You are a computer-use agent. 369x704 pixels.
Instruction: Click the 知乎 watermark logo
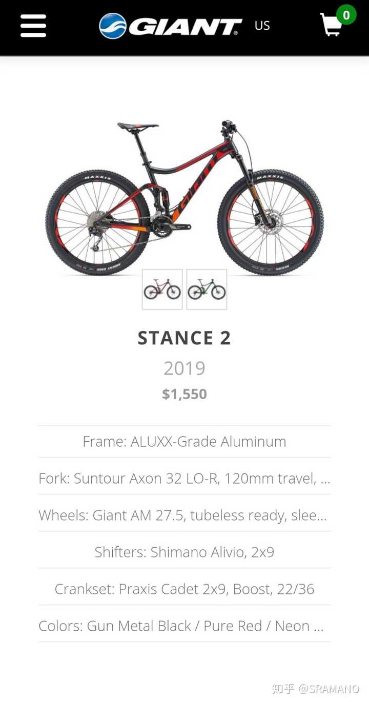point(283,689)
